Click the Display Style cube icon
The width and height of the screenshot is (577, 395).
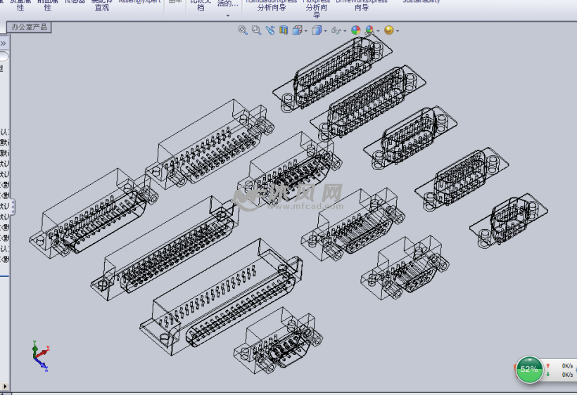coord(317,30)
